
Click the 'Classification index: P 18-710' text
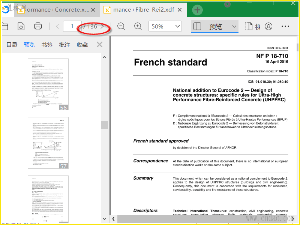pos(267,71)
